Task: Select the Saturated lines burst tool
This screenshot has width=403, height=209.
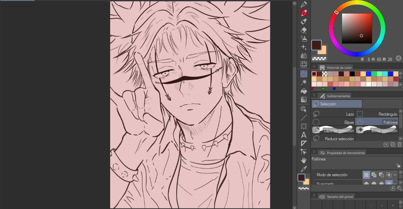Action: [x=303, y=126]
